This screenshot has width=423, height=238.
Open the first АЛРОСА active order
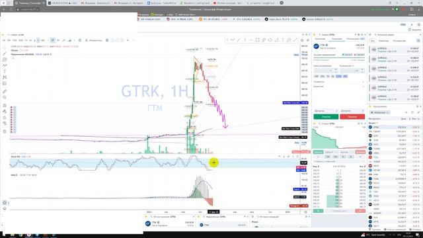tap(394, 50)
